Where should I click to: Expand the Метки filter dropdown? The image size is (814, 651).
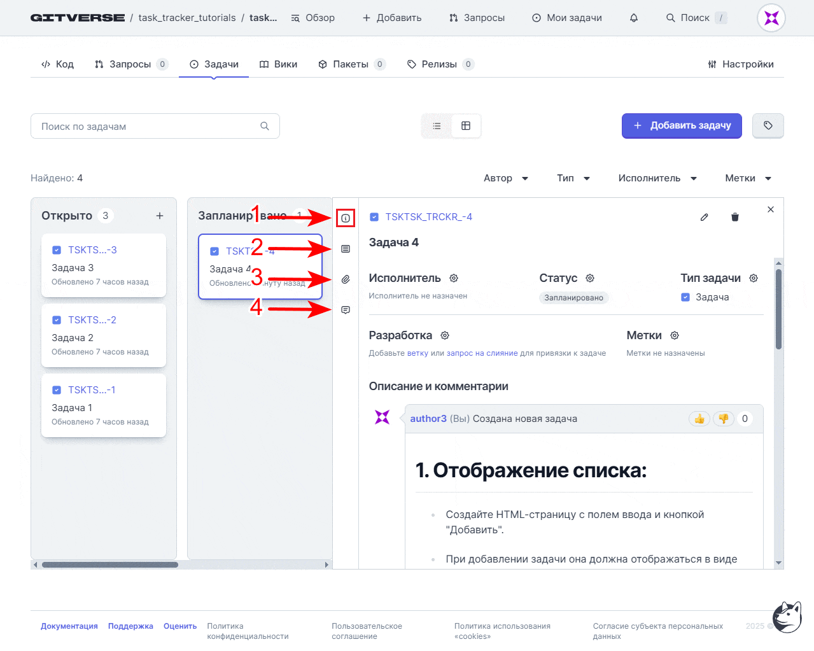coord(748,178)
